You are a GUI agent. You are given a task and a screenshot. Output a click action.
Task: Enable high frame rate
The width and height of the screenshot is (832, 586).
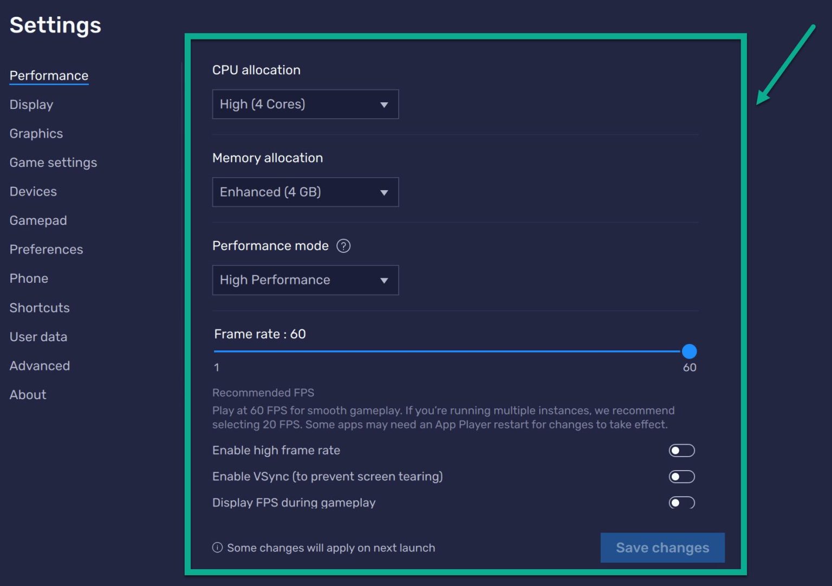tap(681, 450)
